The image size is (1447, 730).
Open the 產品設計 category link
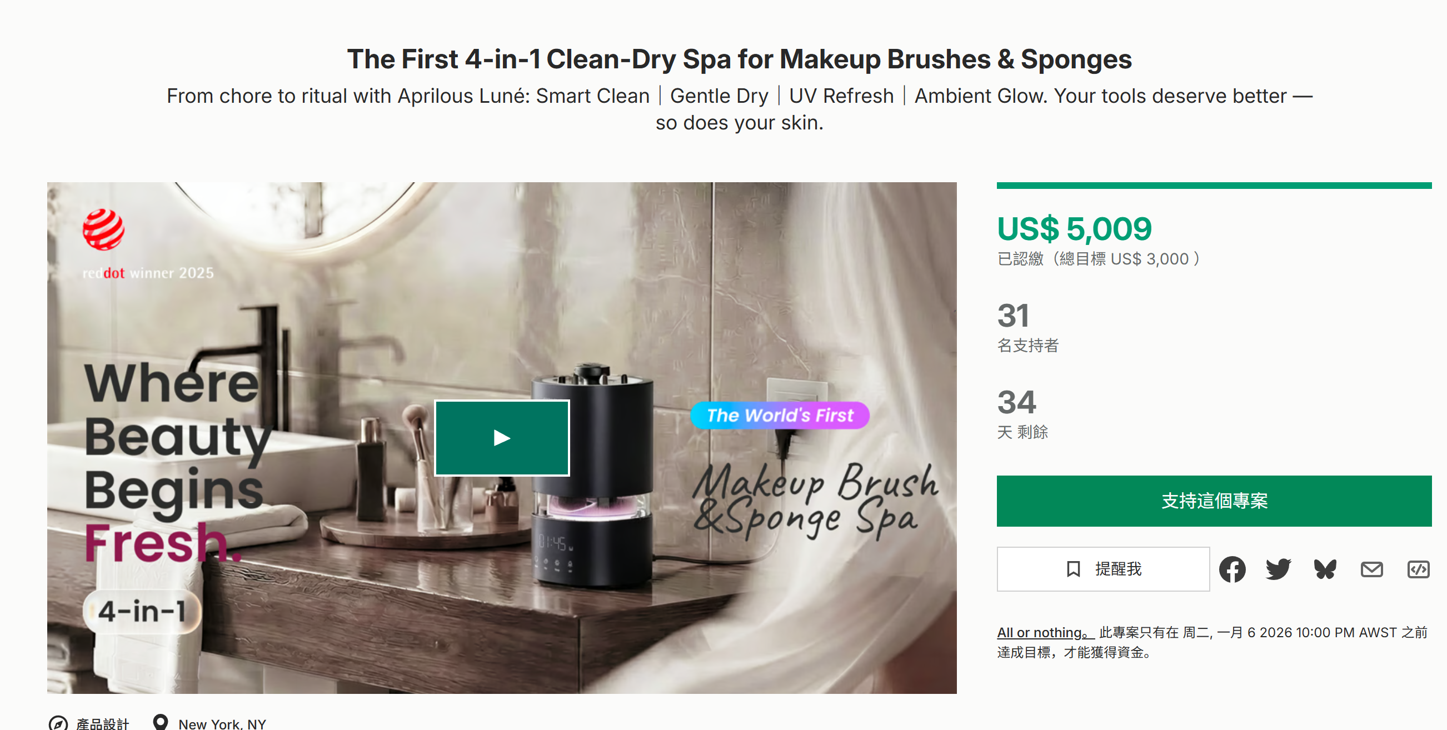tap(103, 724)
